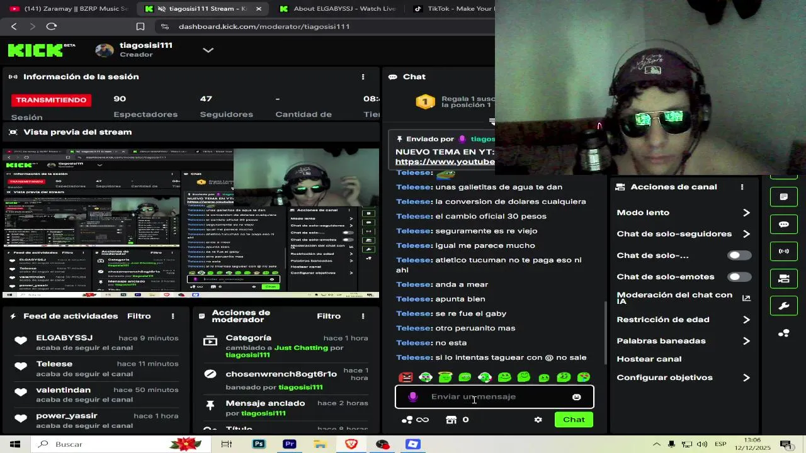This screenshot has height=453, width=806.
Task: Open pinned YouTube link in chat
Action: 445,162
